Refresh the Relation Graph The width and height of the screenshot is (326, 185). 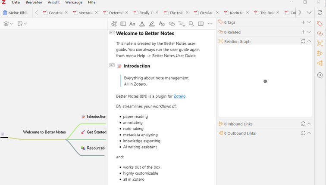(303, 41)
